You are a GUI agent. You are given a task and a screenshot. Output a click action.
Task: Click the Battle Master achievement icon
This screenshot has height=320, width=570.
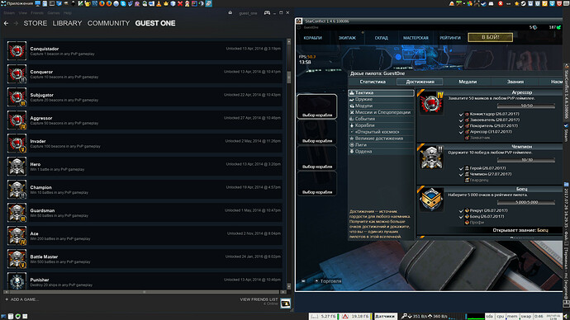point(17,259)
